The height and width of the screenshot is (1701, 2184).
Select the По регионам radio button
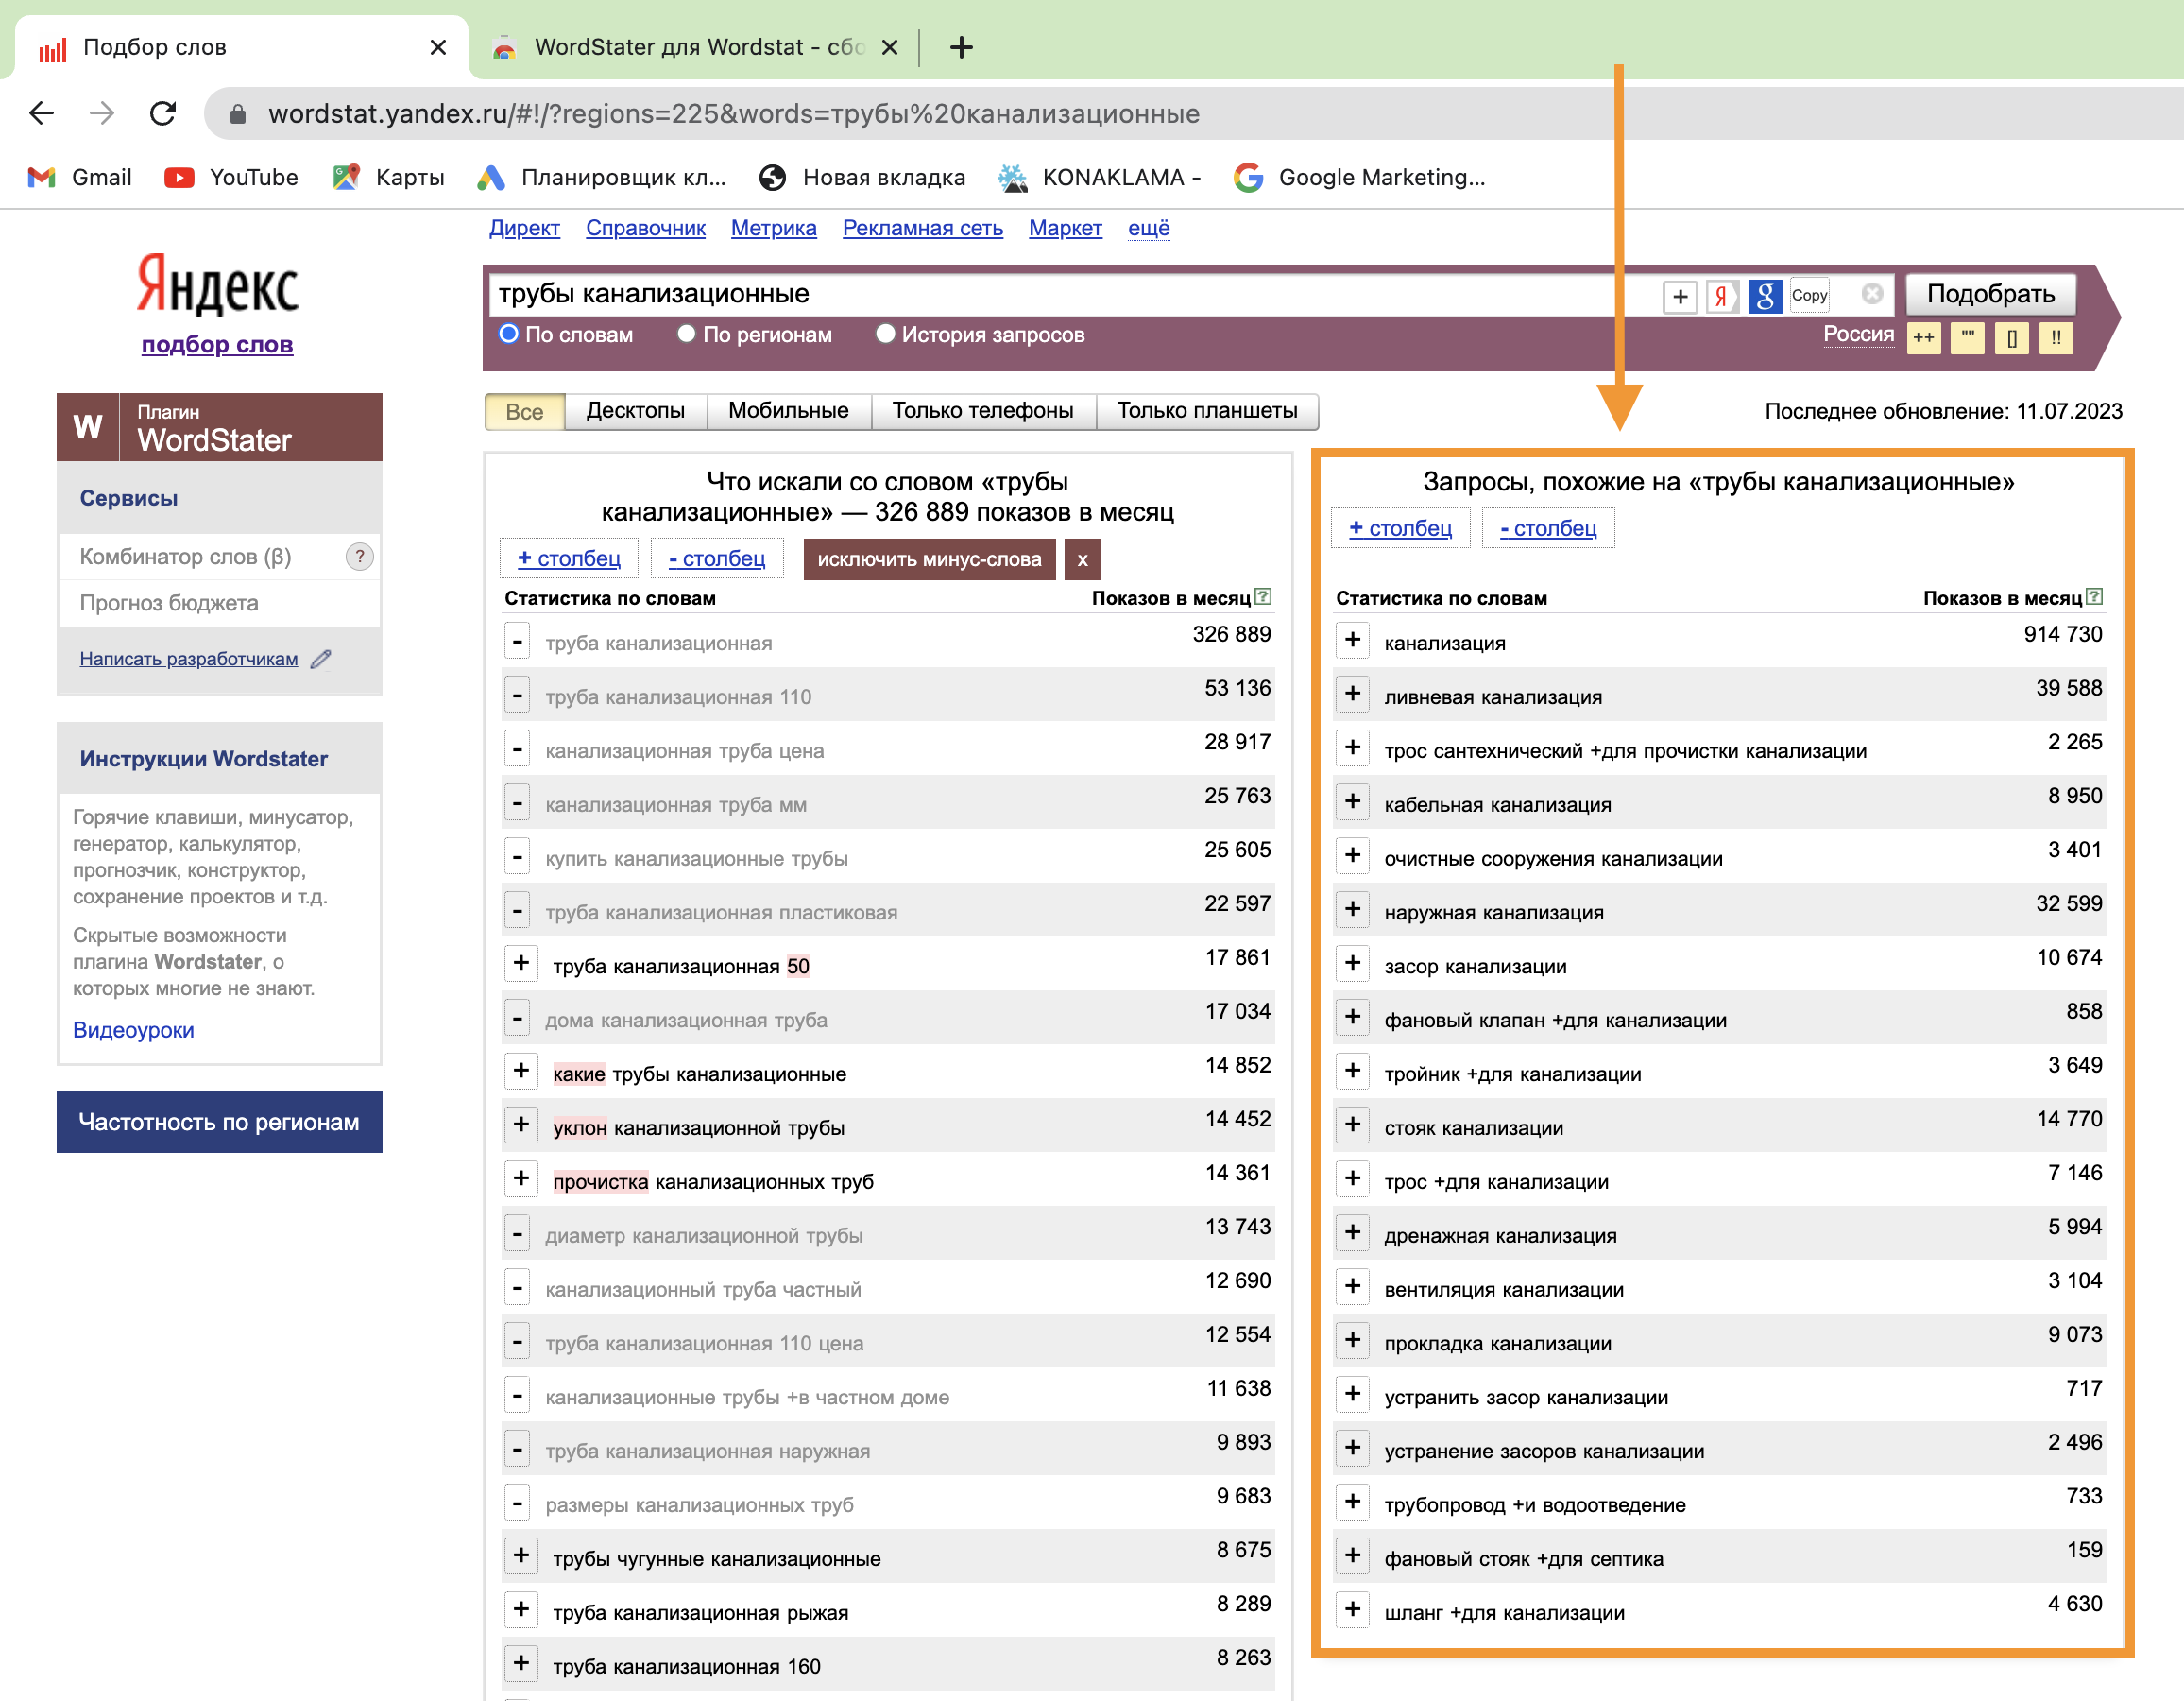[686, 335]
